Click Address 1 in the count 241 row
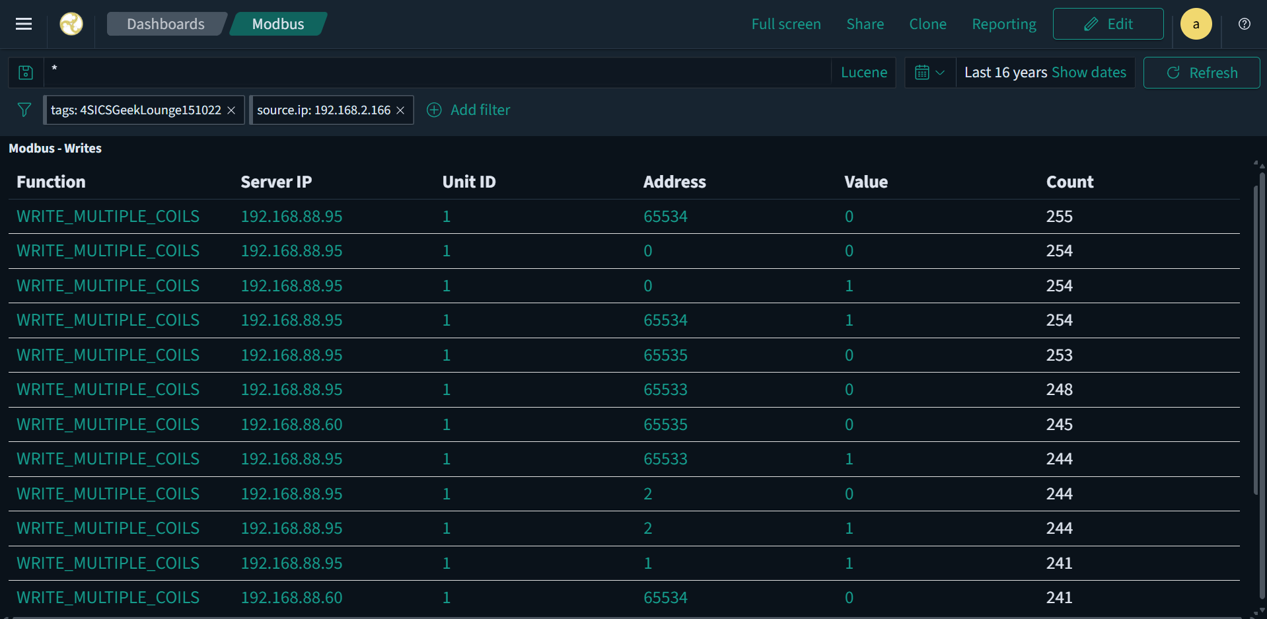This screenshot has width=1267, height=619. 647,563
